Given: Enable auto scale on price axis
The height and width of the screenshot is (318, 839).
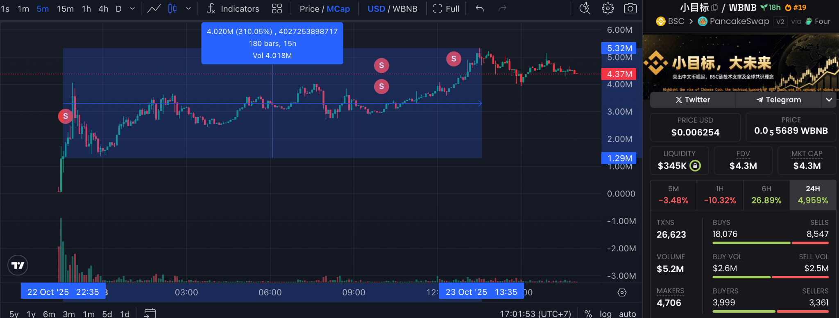Looking at the screenshot, I should point(627,313).
